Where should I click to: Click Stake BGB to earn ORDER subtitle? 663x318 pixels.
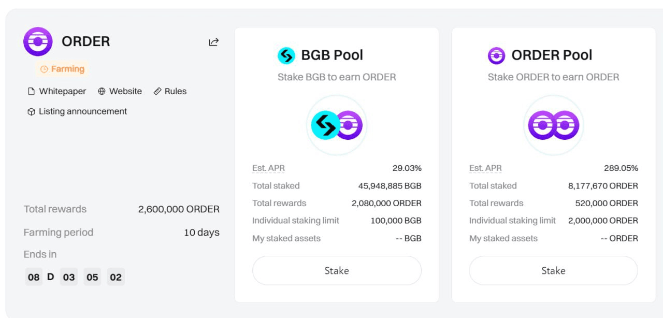coord(337,77)
